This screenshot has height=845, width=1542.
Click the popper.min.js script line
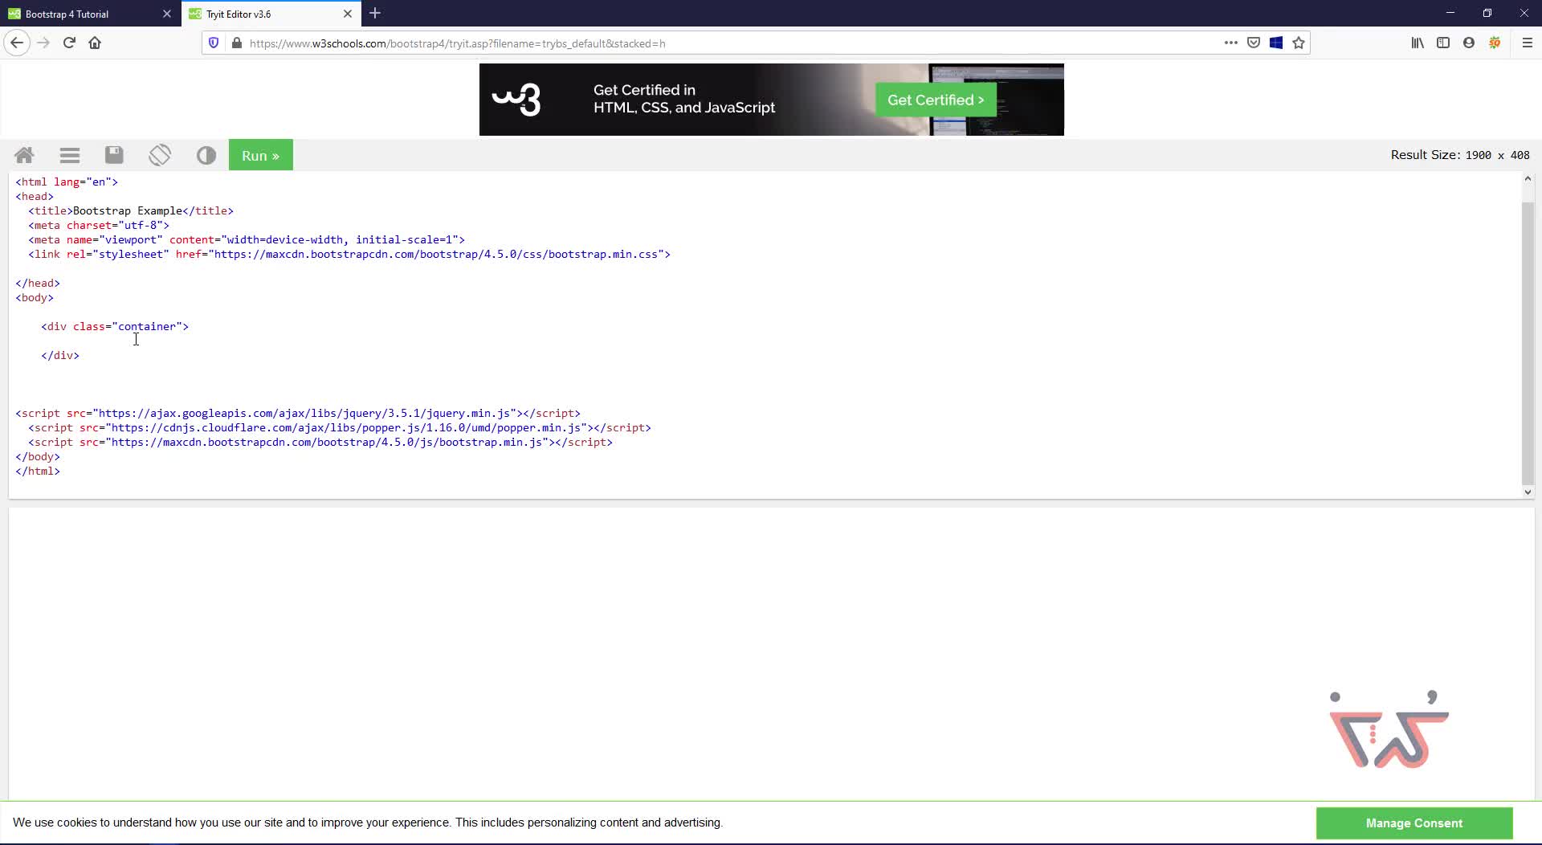340,428
